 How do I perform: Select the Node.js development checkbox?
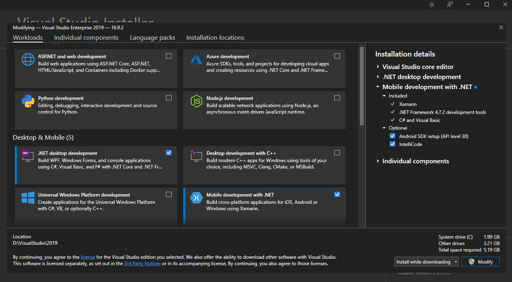[x=337, y=97]
